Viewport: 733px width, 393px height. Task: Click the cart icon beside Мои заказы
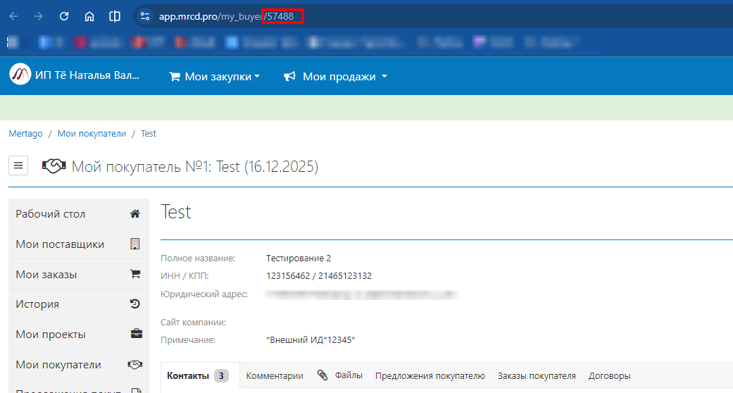point(135,275)
